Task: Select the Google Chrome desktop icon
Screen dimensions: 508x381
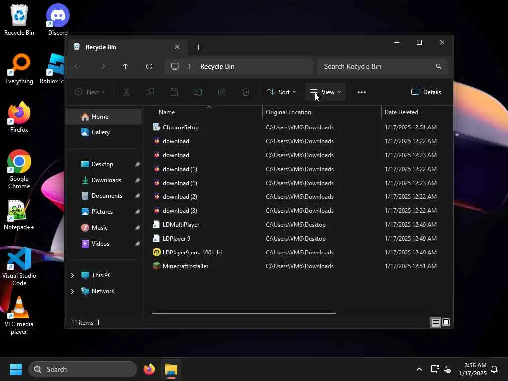Action: (x=19, y=170)
